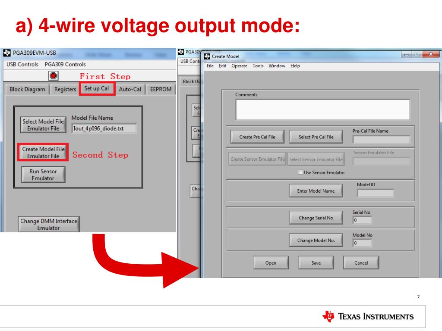The height and width of the screenshot is (331, 442).
Task: Click the Pre-Cal File Name field
Action: click(382, 140)
